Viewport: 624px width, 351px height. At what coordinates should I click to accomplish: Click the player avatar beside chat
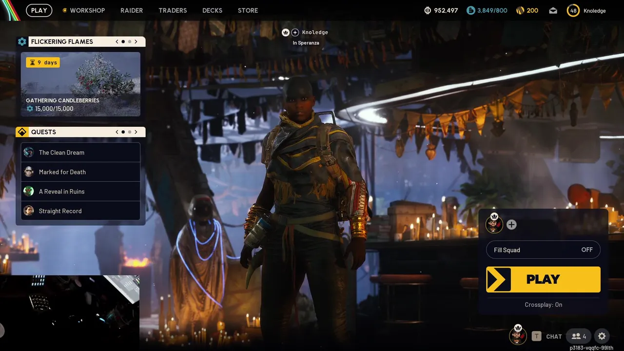coord(518,335)
